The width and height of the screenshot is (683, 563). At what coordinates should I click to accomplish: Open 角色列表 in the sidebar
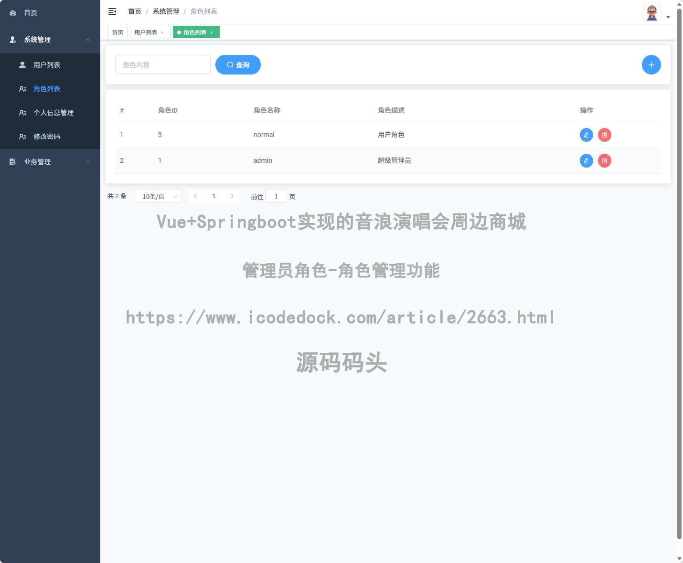[50, 89]
